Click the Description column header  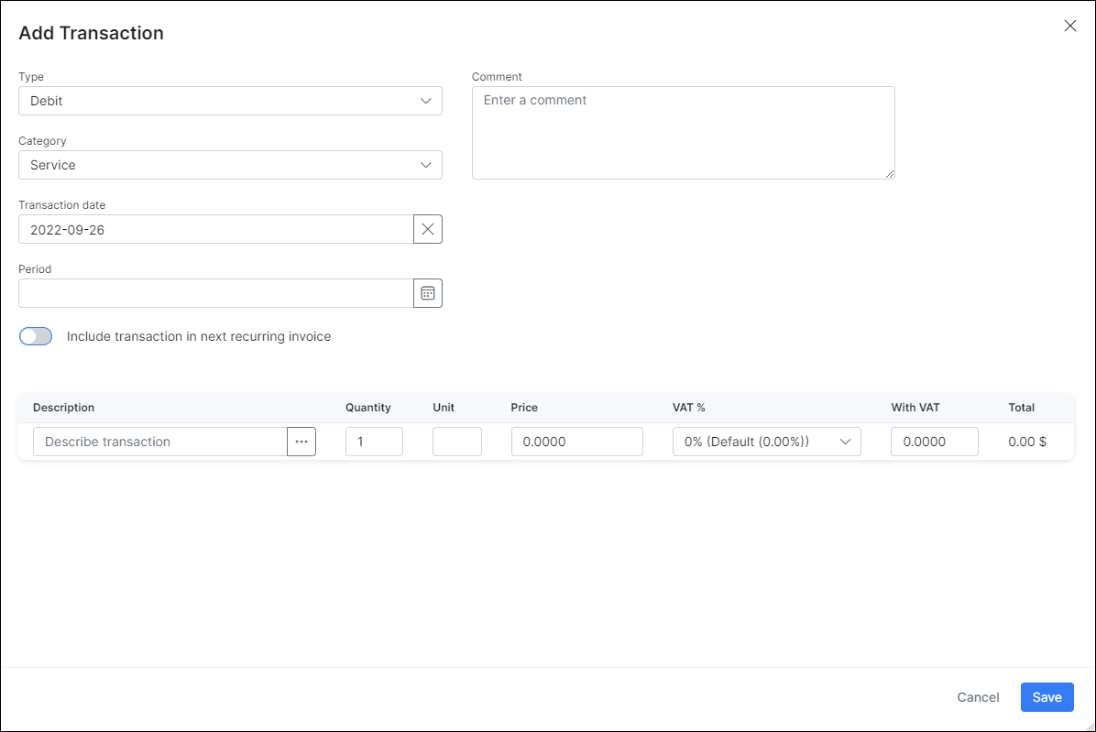tap(63, 407)
